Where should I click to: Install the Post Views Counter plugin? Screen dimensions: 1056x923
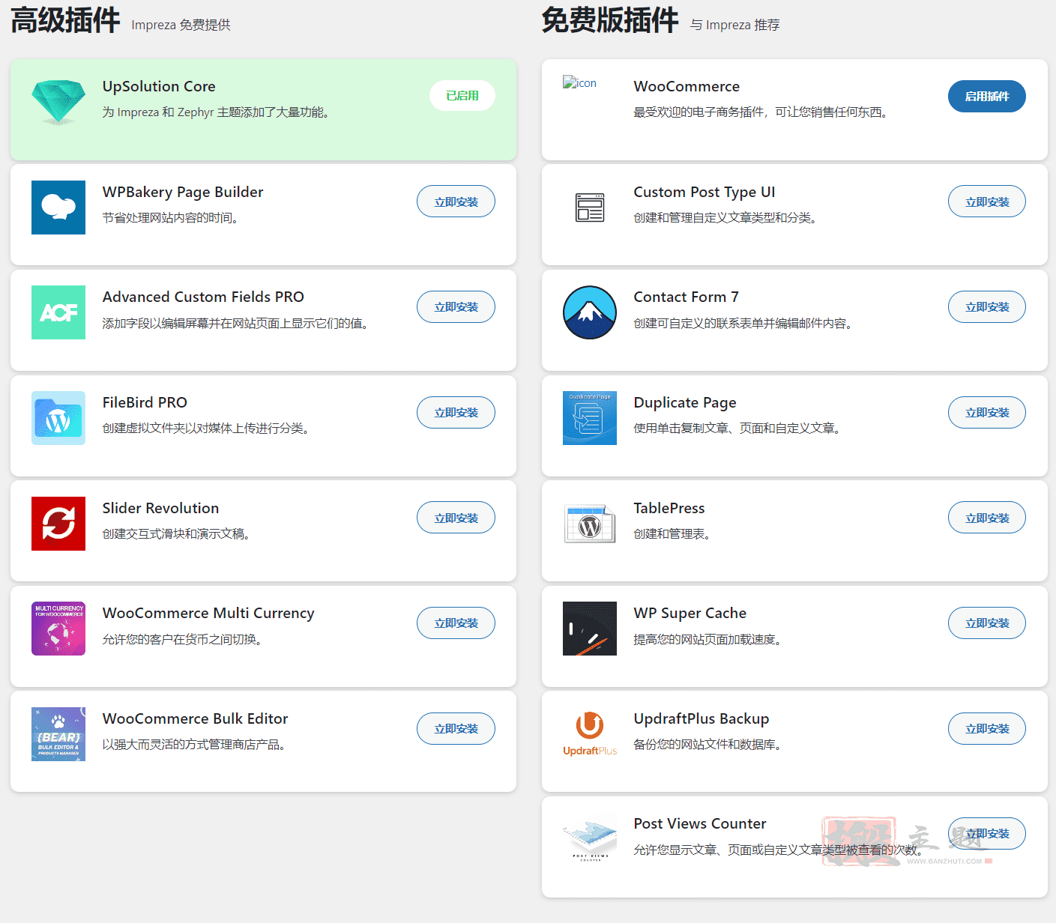987,833
